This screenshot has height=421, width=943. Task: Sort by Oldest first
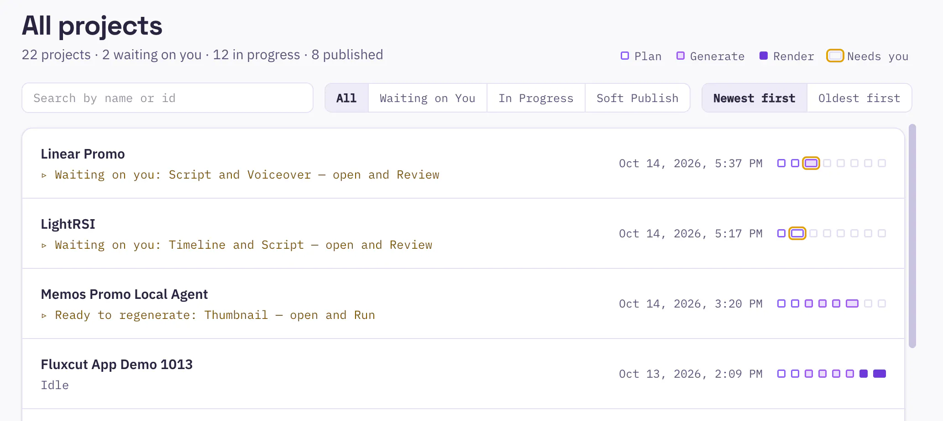859,98
